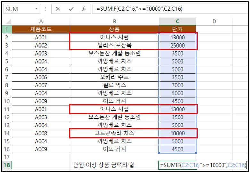Select column D header
This screenshot has width=250, height=174.
[x=214, y=22]
